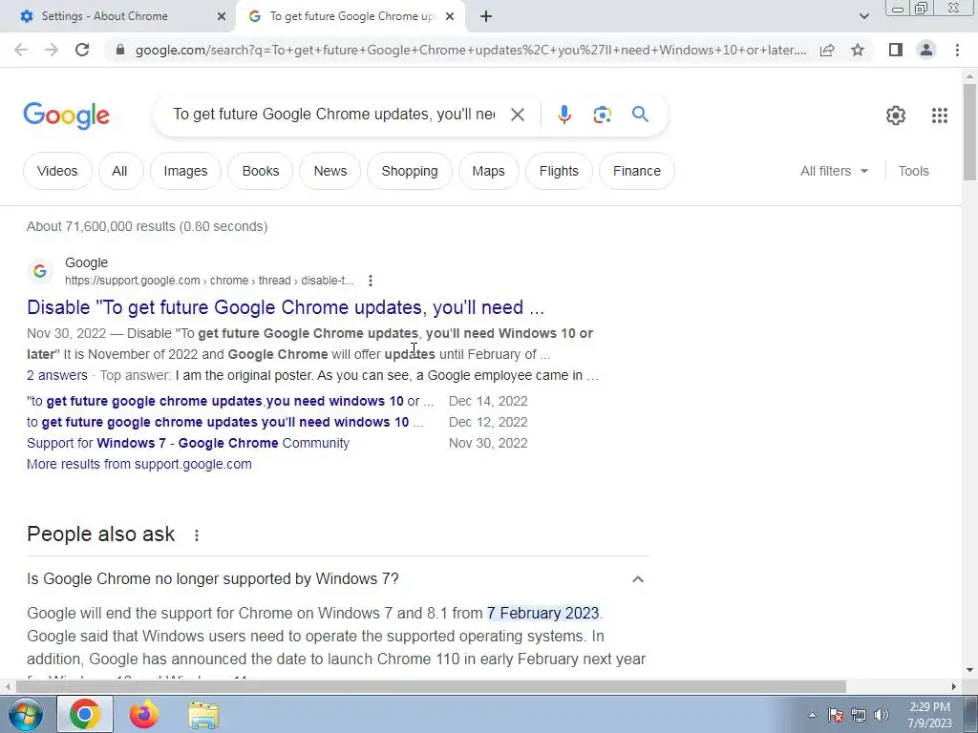Open Chrome from the taskbar
The height and width of the screenshot is (733, 978).
pos(85,714)
